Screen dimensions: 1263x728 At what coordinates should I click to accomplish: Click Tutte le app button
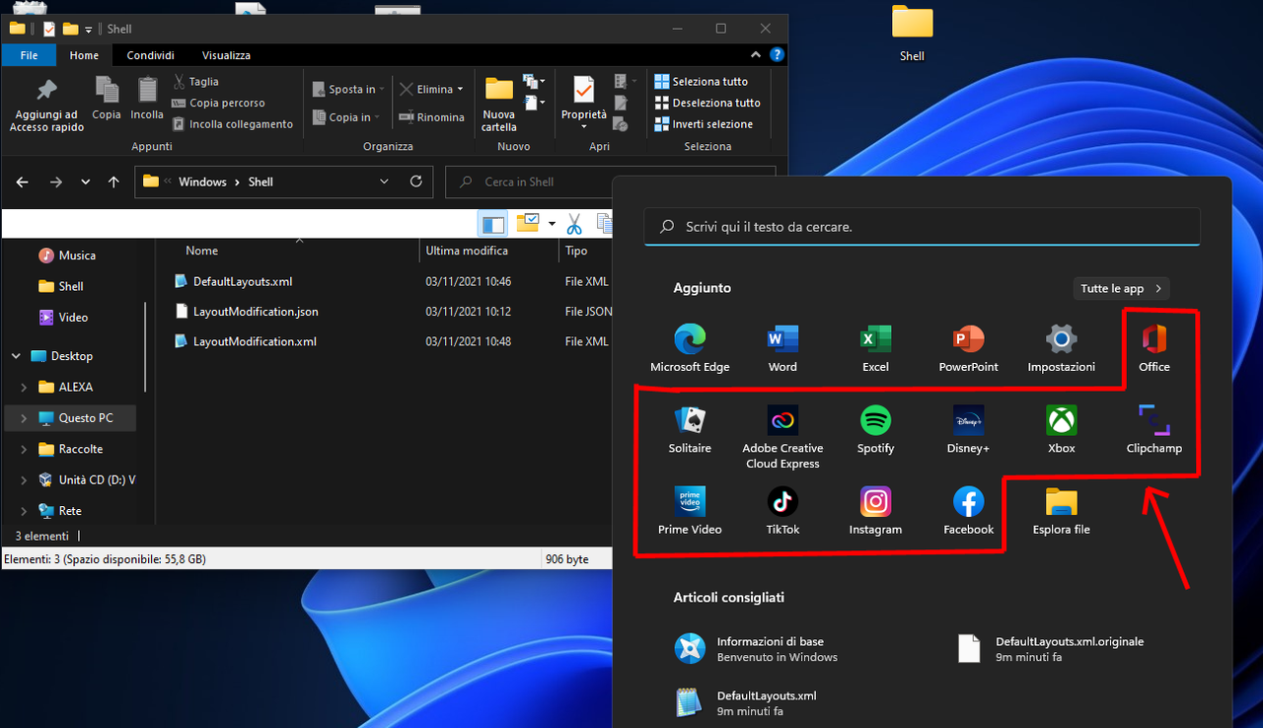1121,288
